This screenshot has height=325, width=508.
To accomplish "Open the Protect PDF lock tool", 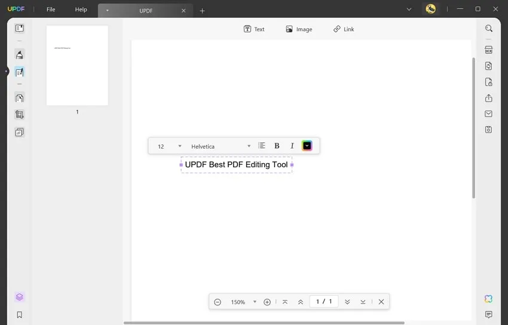I will (488, 82).
